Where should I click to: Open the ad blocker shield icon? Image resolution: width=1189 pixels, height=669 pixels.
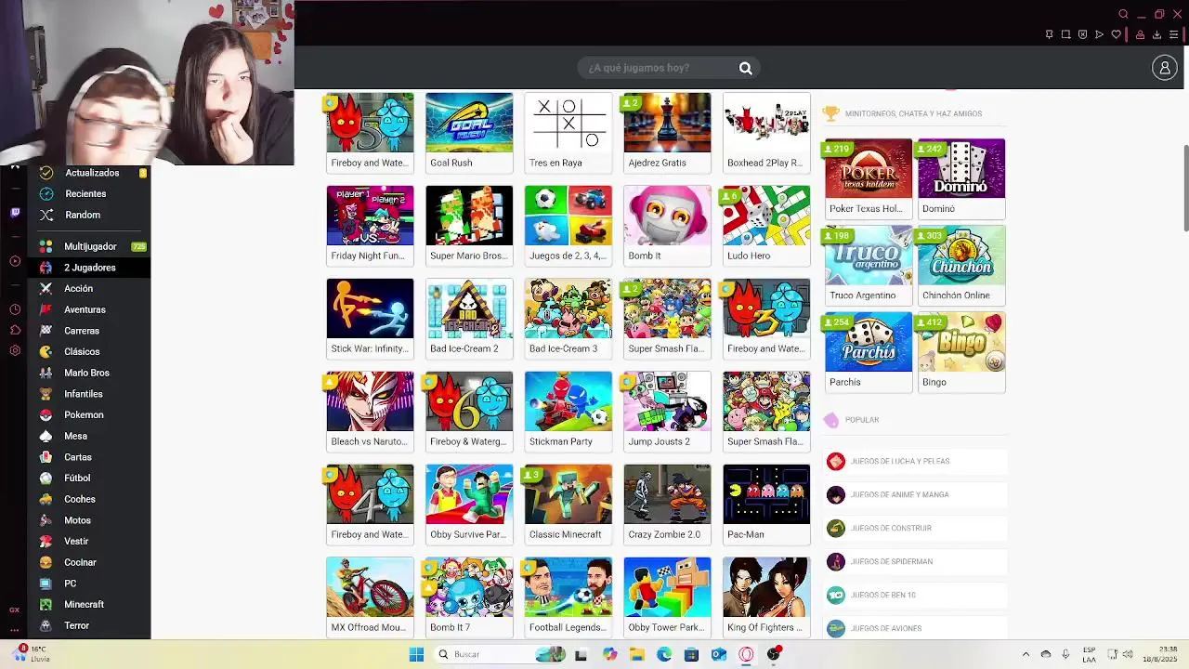click(1082, 34)
